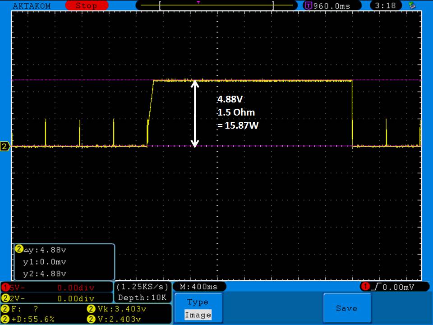Click the Depth:10K memory depth readout
The width and height of the screenshot is (433, 325).
tap(142, 297)
